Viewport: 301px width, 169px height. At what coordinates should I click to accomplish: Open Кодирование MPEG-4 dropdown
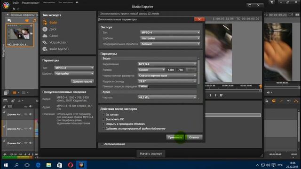coord(167,64)
